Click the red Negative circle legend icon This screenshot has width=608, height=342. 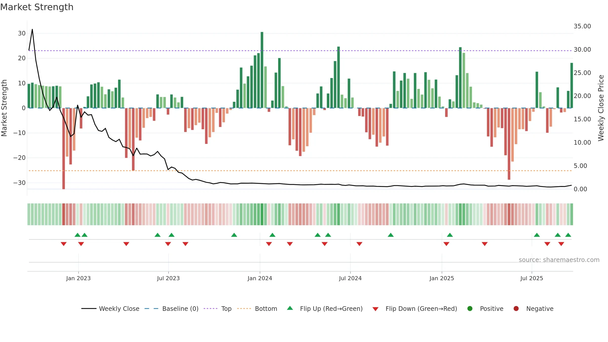coord(516,309)
